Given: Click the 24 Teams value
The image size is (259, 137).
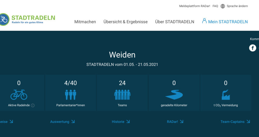Looking at the screenshot, I should point(122,83).
